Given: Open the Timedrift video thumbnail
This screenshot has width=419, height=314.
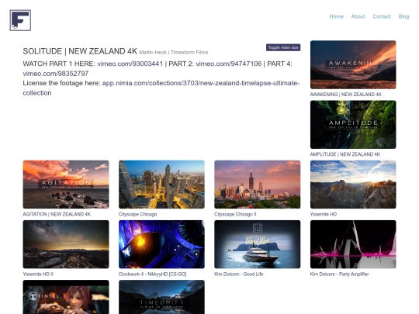Looking at the screenshot, I should [x=161, y=297].
